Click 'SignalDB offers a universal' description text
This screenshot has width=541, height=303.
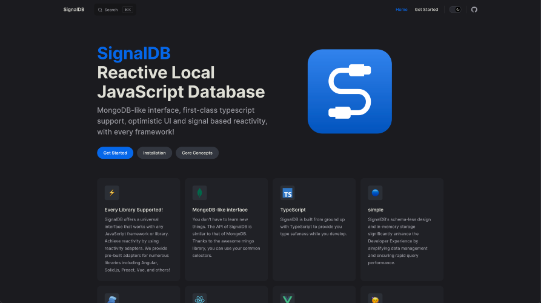138,245
